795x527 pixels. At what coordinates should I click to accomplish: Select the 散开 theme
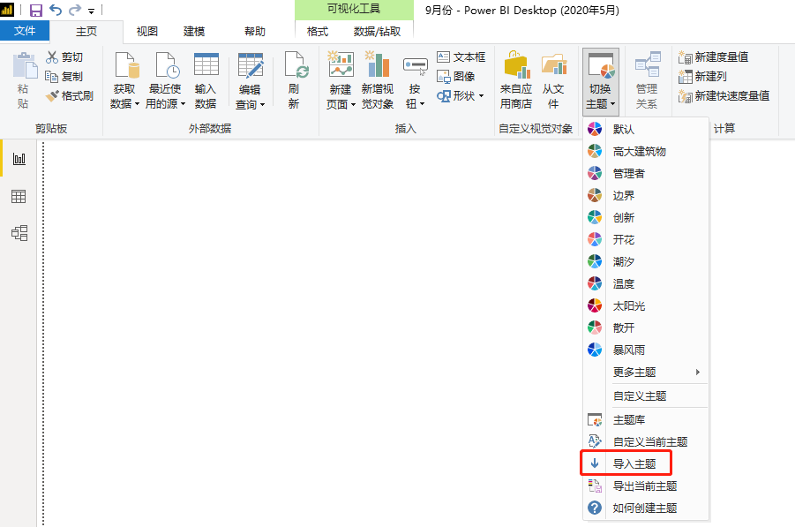pos(645,327)
